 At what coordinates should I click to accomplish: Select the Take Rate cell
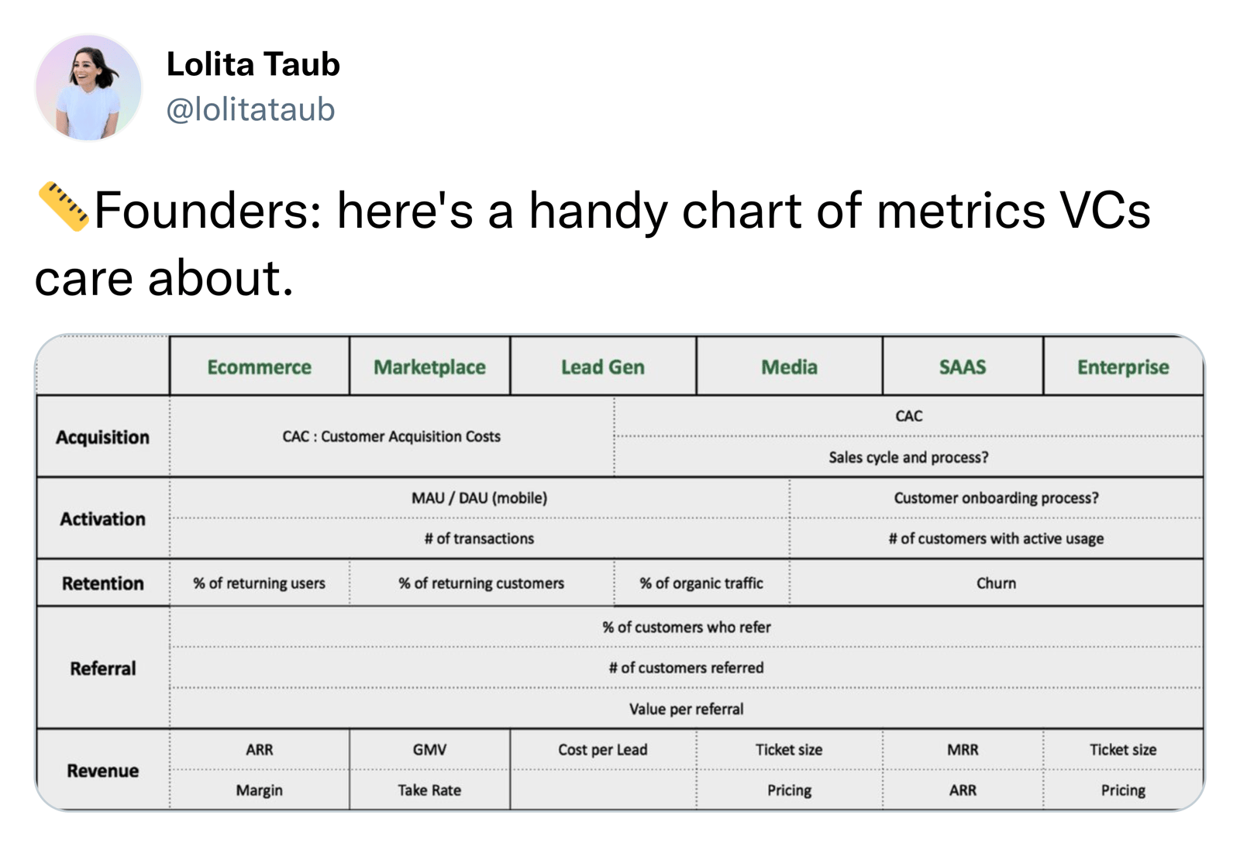[x=429, y=790]
